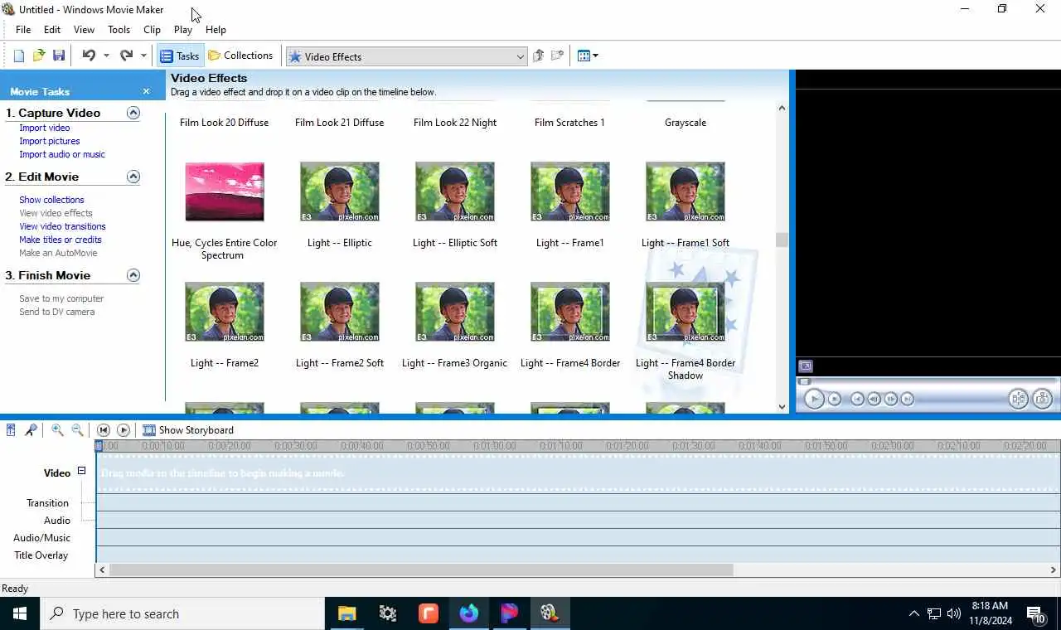Click the preview Previous Frame button
Viewport: 1061px width, 630px height.
pyautogui.click(x=874, y=399)
